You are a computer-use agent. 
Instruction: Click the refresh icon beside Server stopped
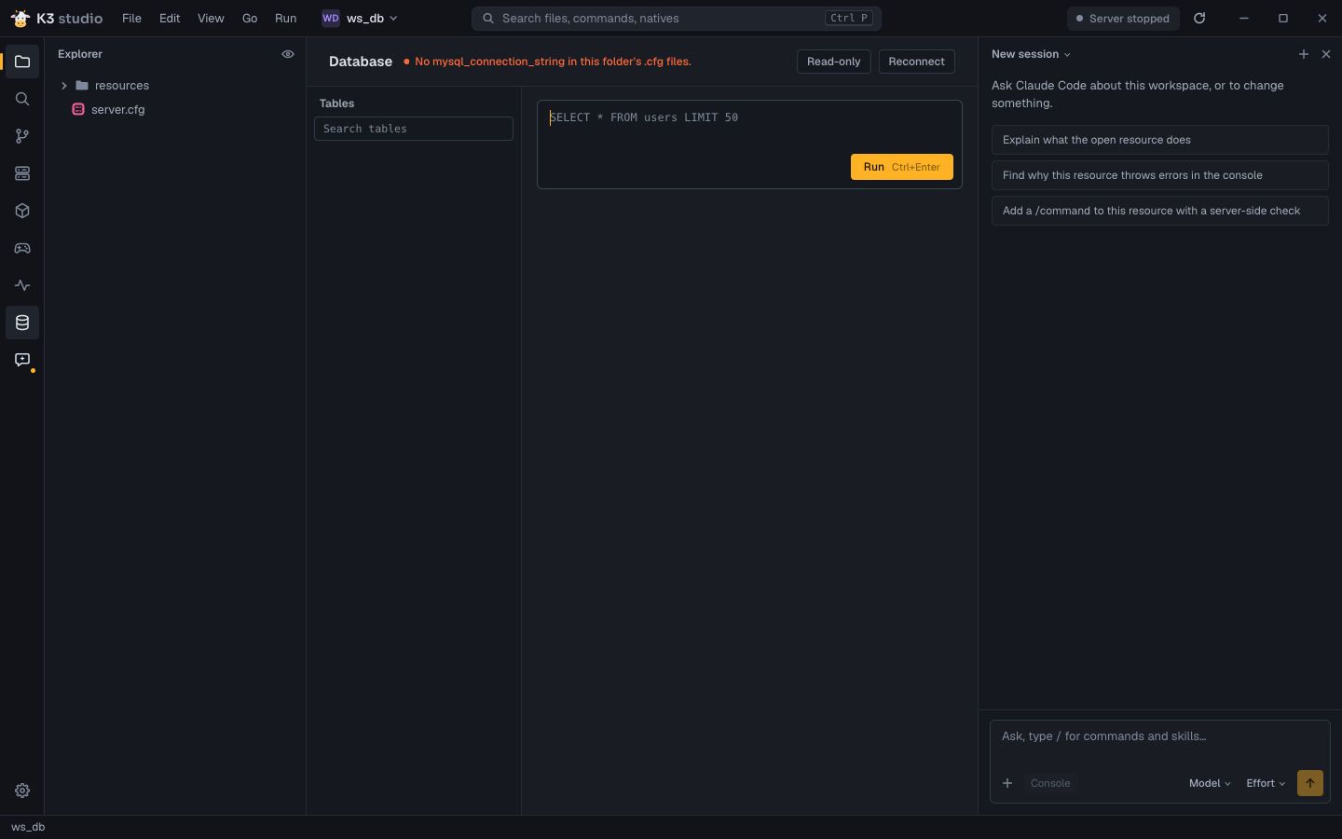[x=1199, y=18]
